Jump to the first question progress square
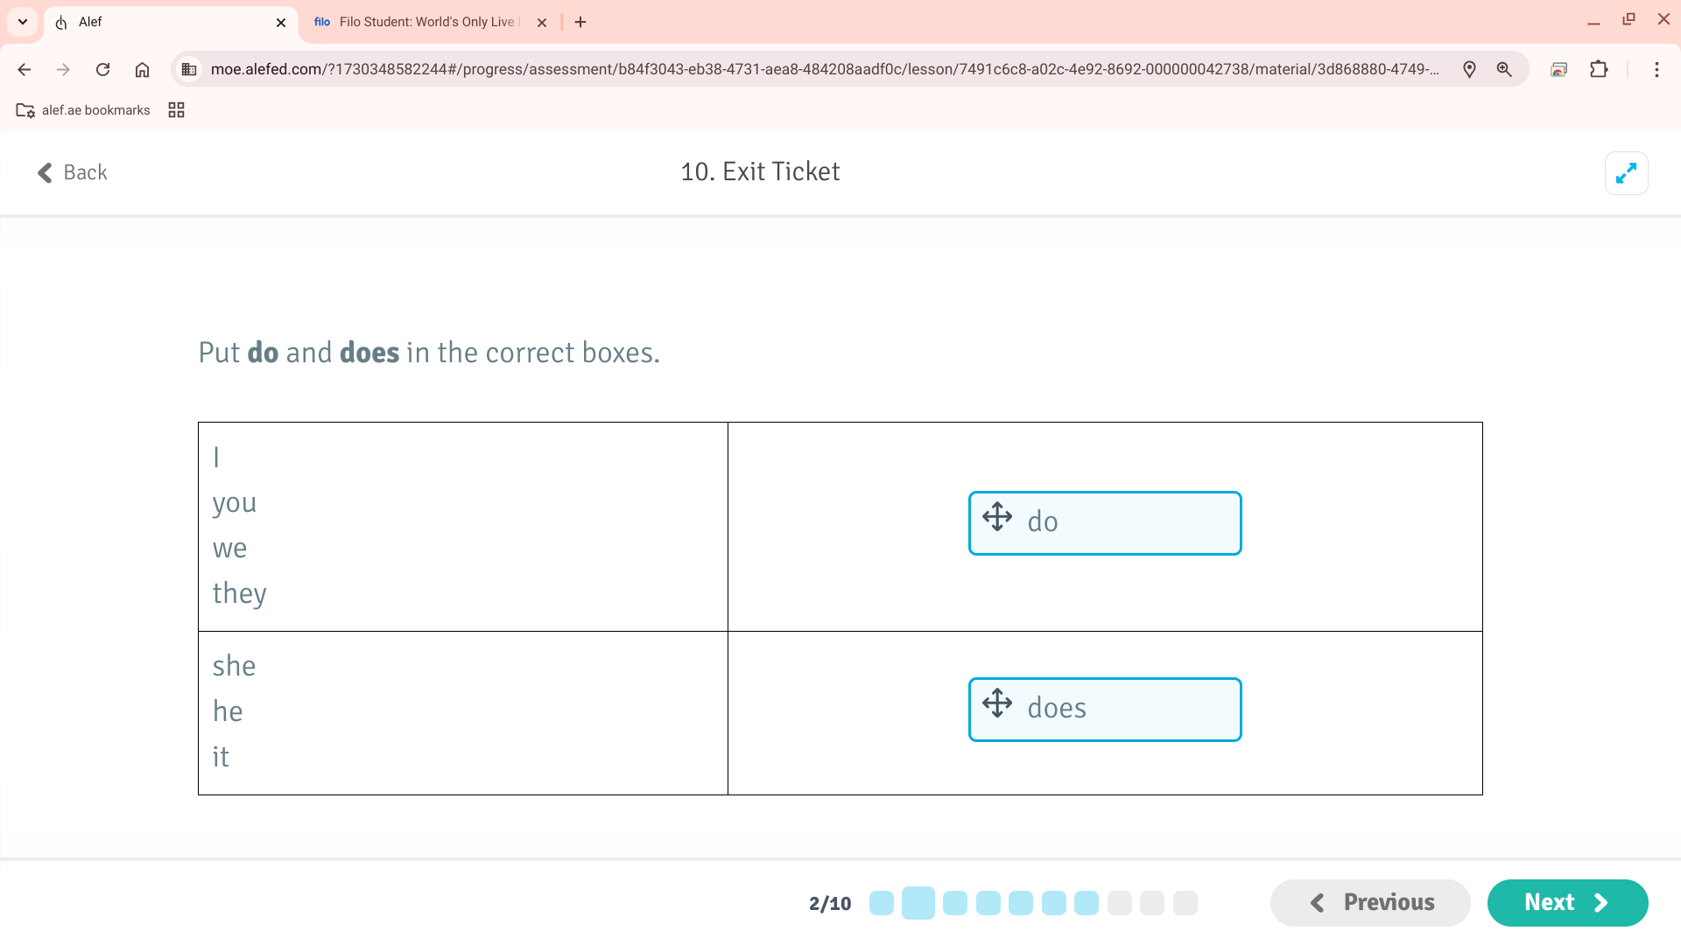Image resolution: width=1681 pixels, height=945 pixels. (x=881, y=903)
